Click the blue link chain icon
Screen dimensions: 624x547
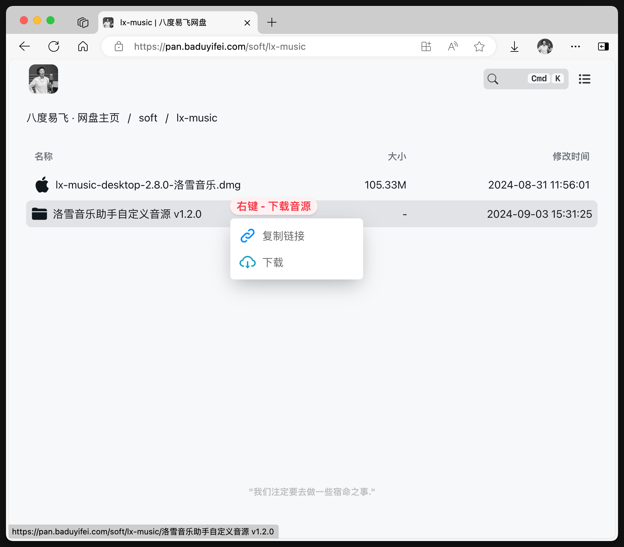click(248, 236)
